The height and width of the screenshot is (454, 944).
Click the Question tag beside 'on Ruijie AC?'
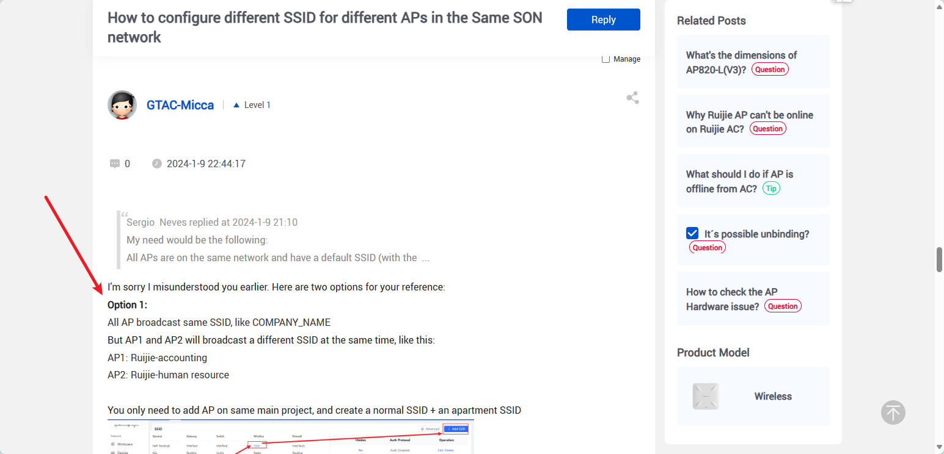[767, 129]
